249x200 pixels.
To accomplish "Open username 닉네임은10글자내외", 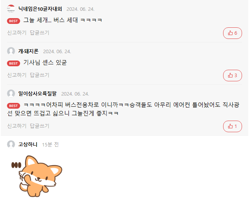I will coord(40,9).
